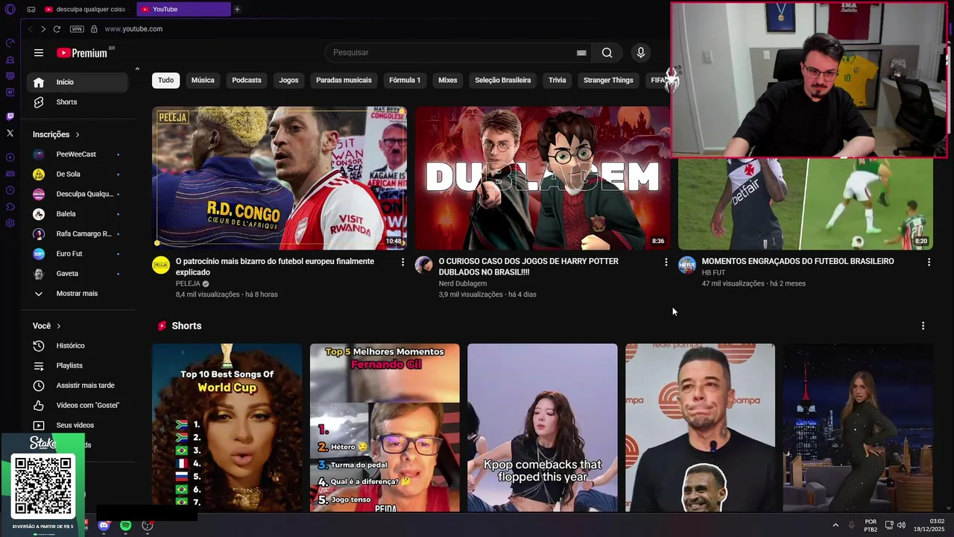
Task: Play the Dublagem Harry Potter thumbnail
Action: coord(543,178)
